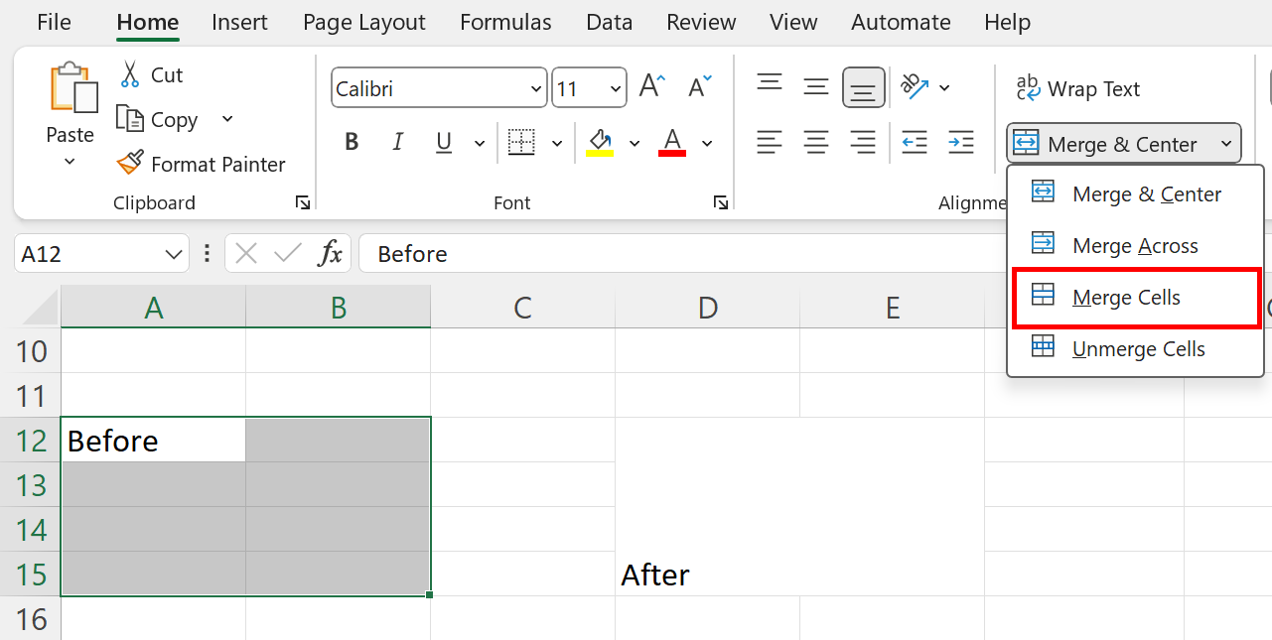The width and height of the screenshot is (1272, 640).
Task: Decrease font size with smaller A
Action: [700, 86]
